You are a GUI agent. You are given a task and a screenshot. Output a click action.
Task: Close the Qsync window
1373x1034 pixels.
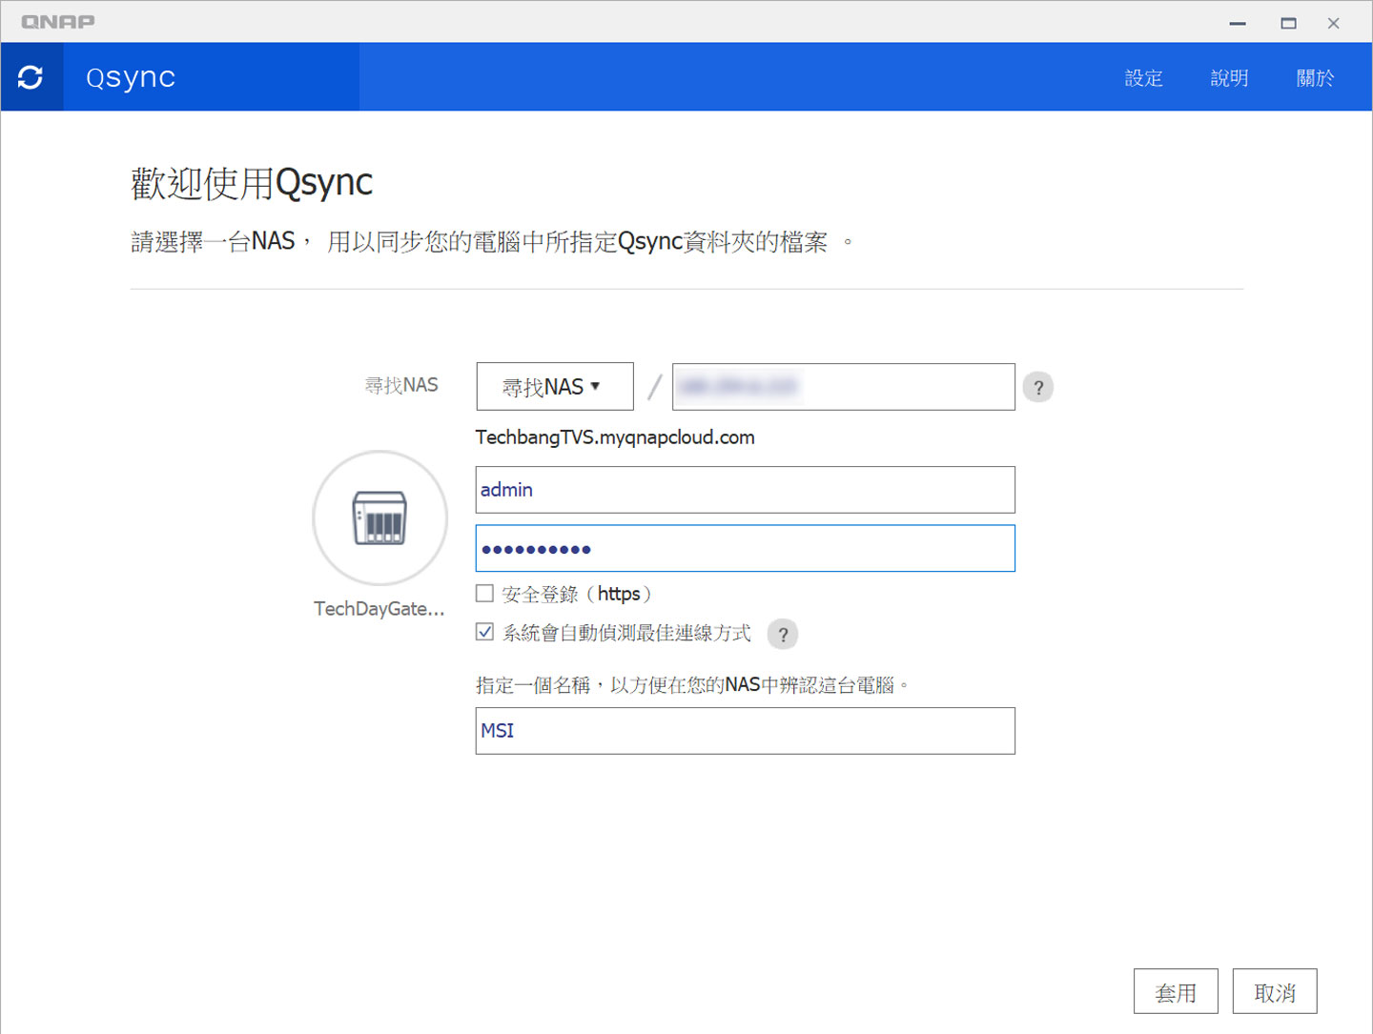point(1333,23)
